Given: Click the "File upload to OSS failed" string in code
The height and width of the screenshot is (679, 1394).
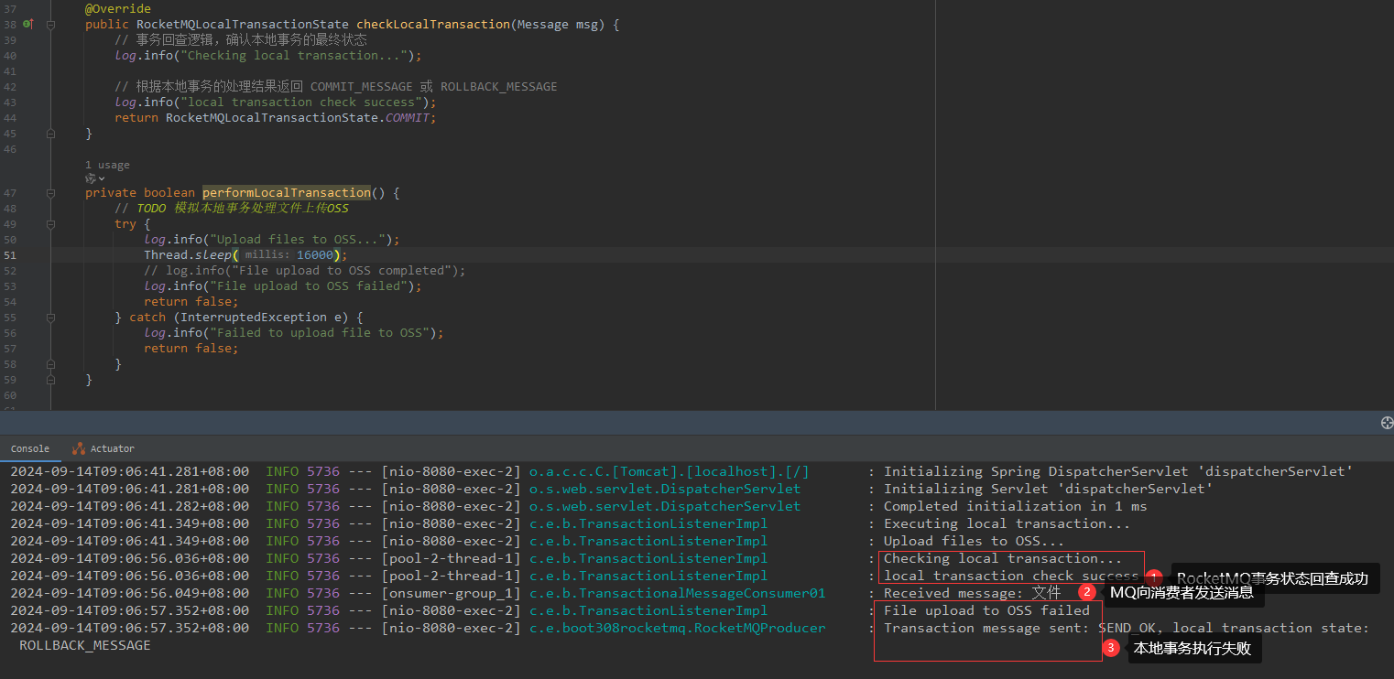Looking at the screenshot, I should point(305,286).
